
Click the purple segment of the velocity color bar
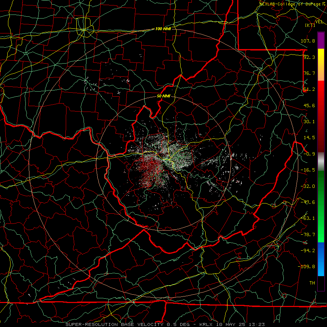(321, 40)
